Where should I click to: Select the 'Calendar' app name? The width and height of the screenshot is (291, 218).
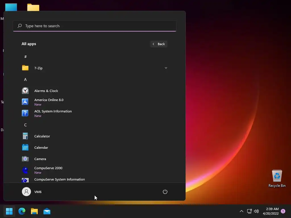point(41,148)
